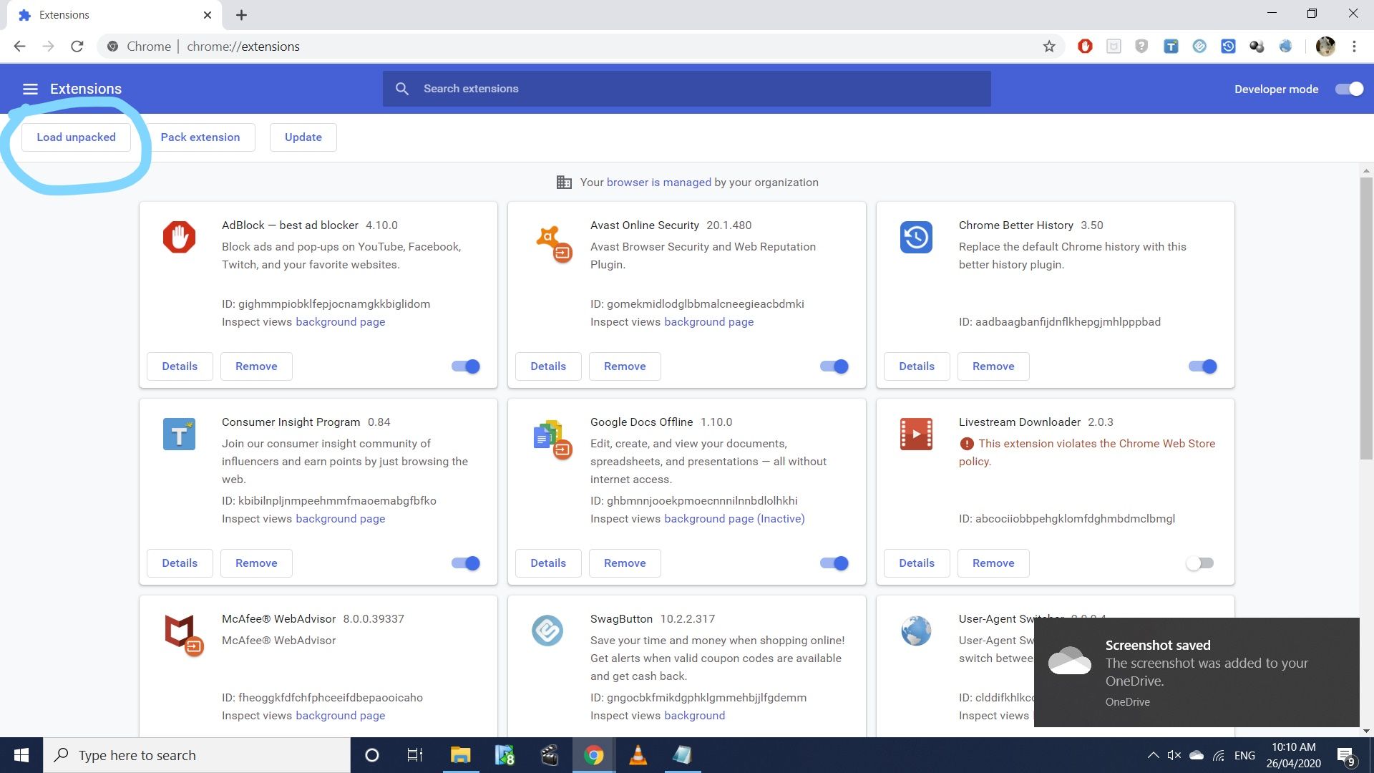Reload the extensions page
Screen dimensions: 1374x773
[x=77, y=47]
